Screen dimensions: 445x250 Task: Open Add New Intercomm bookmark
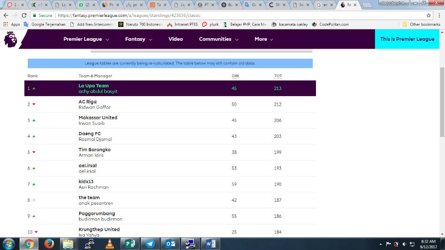coord(92,24)
